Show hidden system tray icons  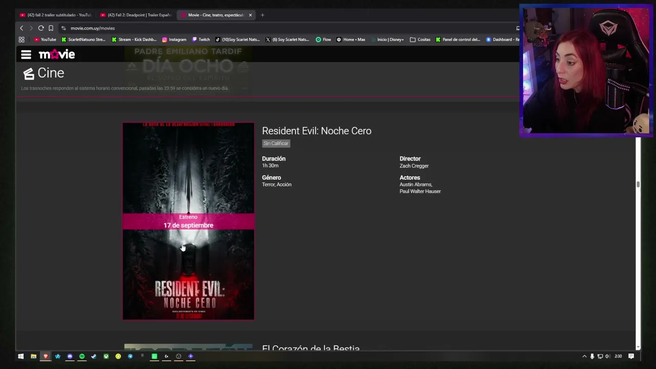[x=584, y=356]
